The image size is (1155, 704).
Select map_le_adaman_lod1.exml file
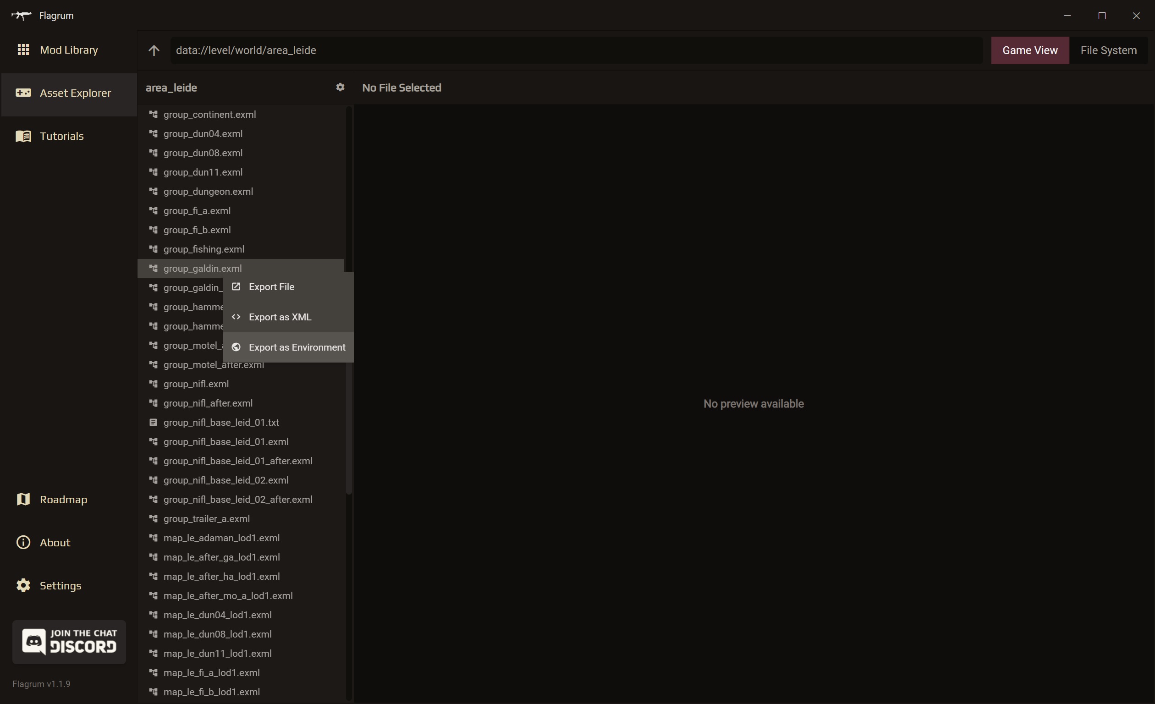tap(221, 538)
